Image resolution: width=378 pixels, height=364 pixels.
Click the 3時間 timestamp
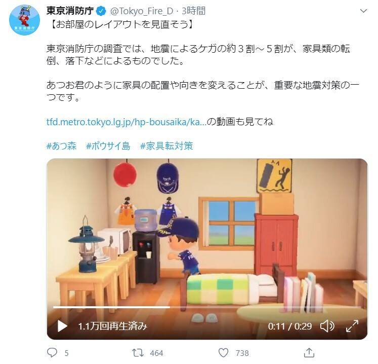pyautogui.click(x=193, y=11)
